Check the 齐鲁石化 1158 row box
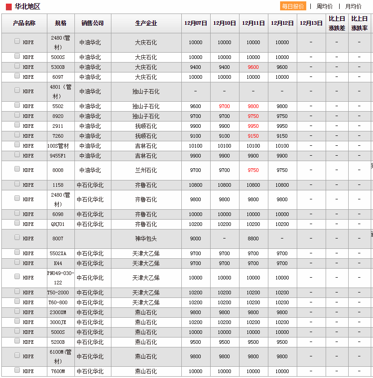Screen dimensions: 373x378 17,184
